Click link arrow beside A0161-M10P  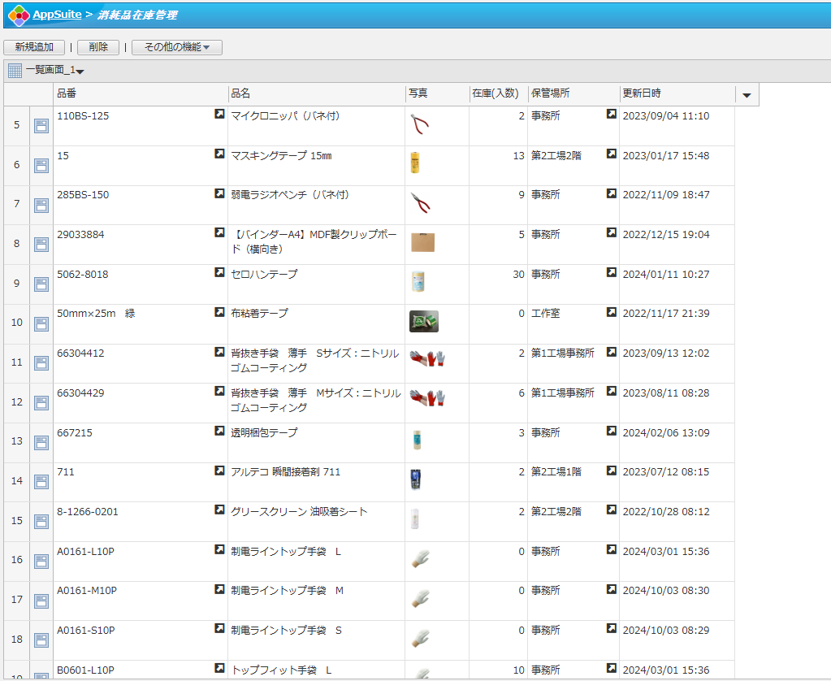[219, 589]
